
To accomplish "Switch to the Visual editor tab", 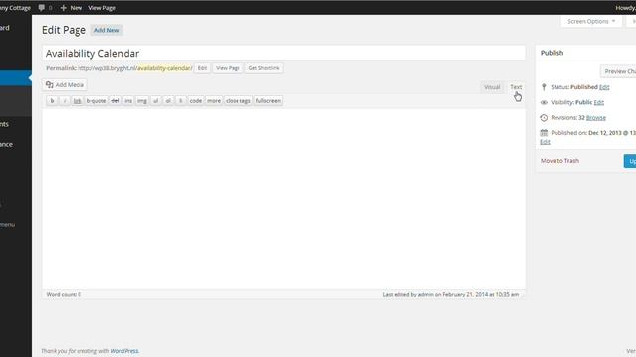I will click(492, 87).
